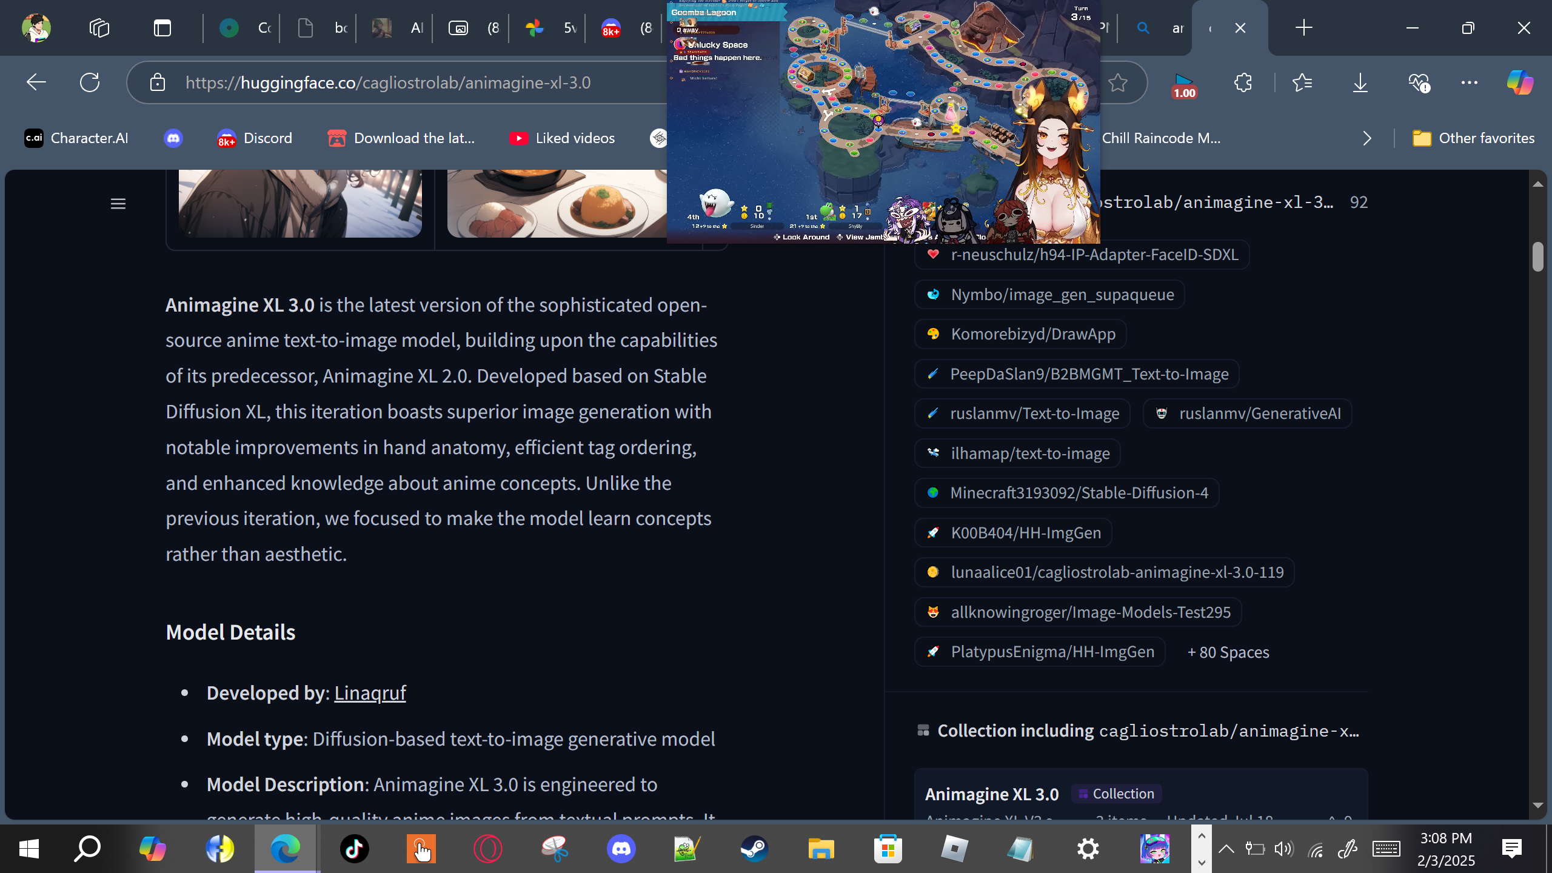Viewport: 1552px width, 873px height.
Task: Open Windows Start menu
Action: pyautogui.click(x=29, y=849)
